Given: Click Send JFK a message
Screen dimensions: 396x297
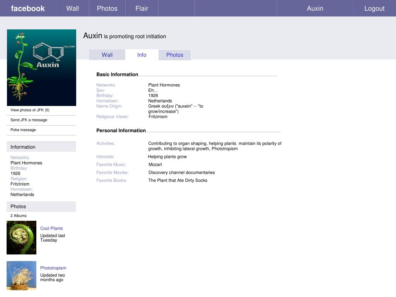Looking at the screenshot, I should point(29,120).
